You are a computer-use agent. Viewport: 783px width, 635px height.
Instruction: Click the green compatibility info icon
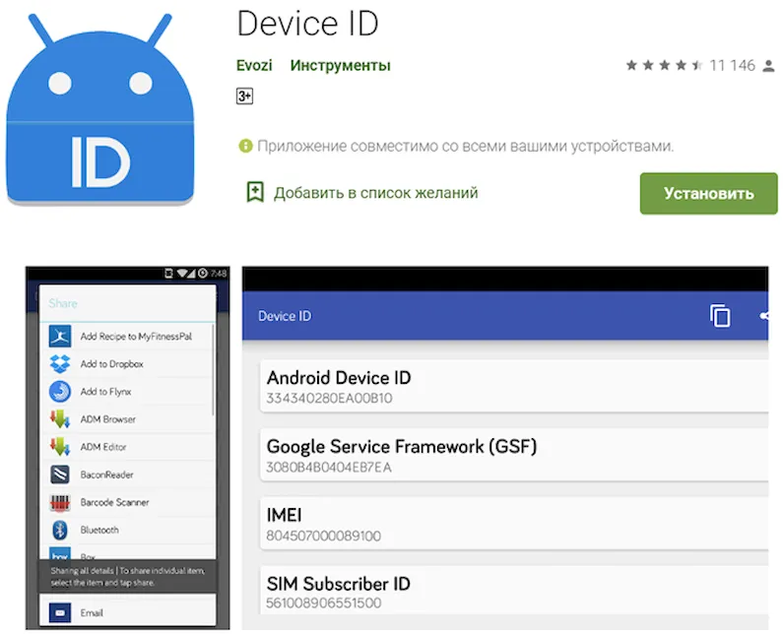click(245, 146)
